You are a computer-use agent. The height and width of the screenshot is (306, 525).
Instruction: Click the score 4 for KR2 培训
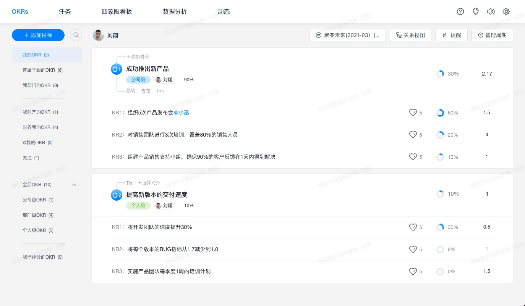point(487,135)
